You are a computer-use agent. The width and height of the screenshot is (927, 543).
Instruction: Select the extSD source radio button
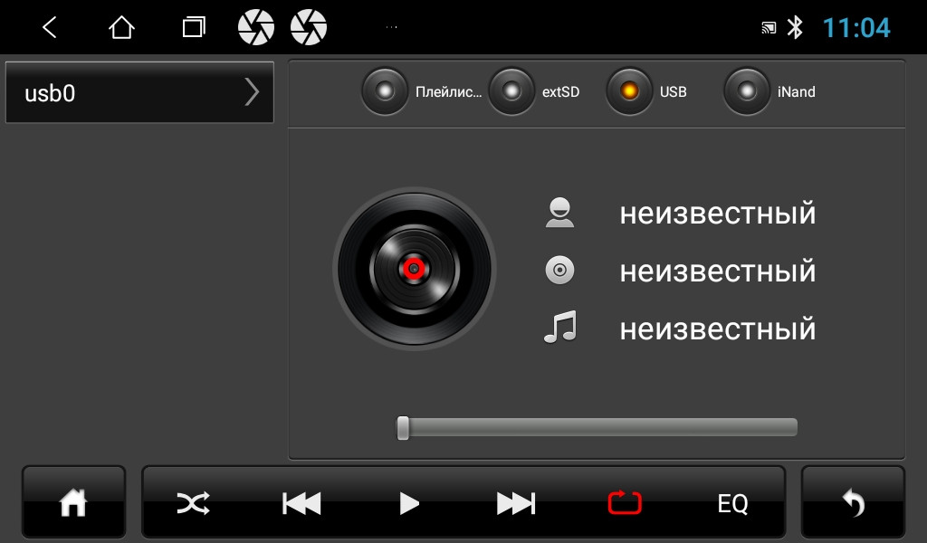tap(511, 91)
